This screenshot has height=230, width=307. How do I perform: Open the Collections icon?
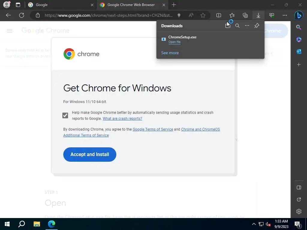tap(245, 15)
